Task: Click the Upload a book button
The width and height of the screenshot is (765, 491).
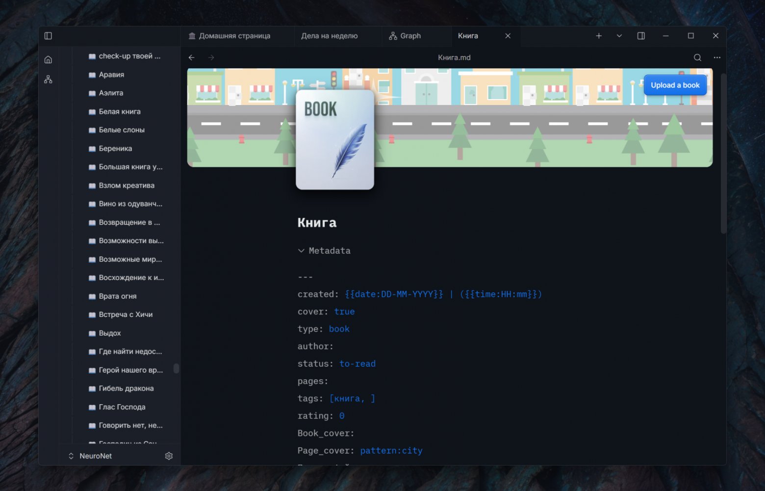Action: pyautogui.click(x=675, y=85)
